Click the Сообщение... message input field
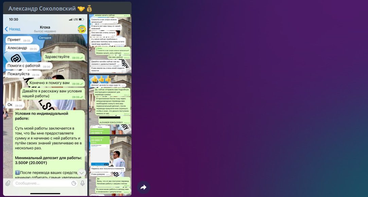The height and width of the screenshot is (197, 368). coord(45,183)
